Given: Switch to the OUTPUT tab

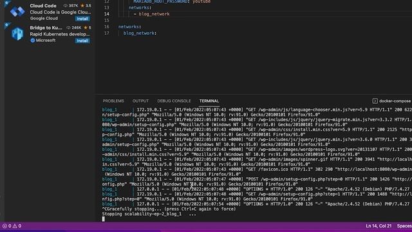Looking at the screenshot, I should pyautogui.click(x=140, y=101).
